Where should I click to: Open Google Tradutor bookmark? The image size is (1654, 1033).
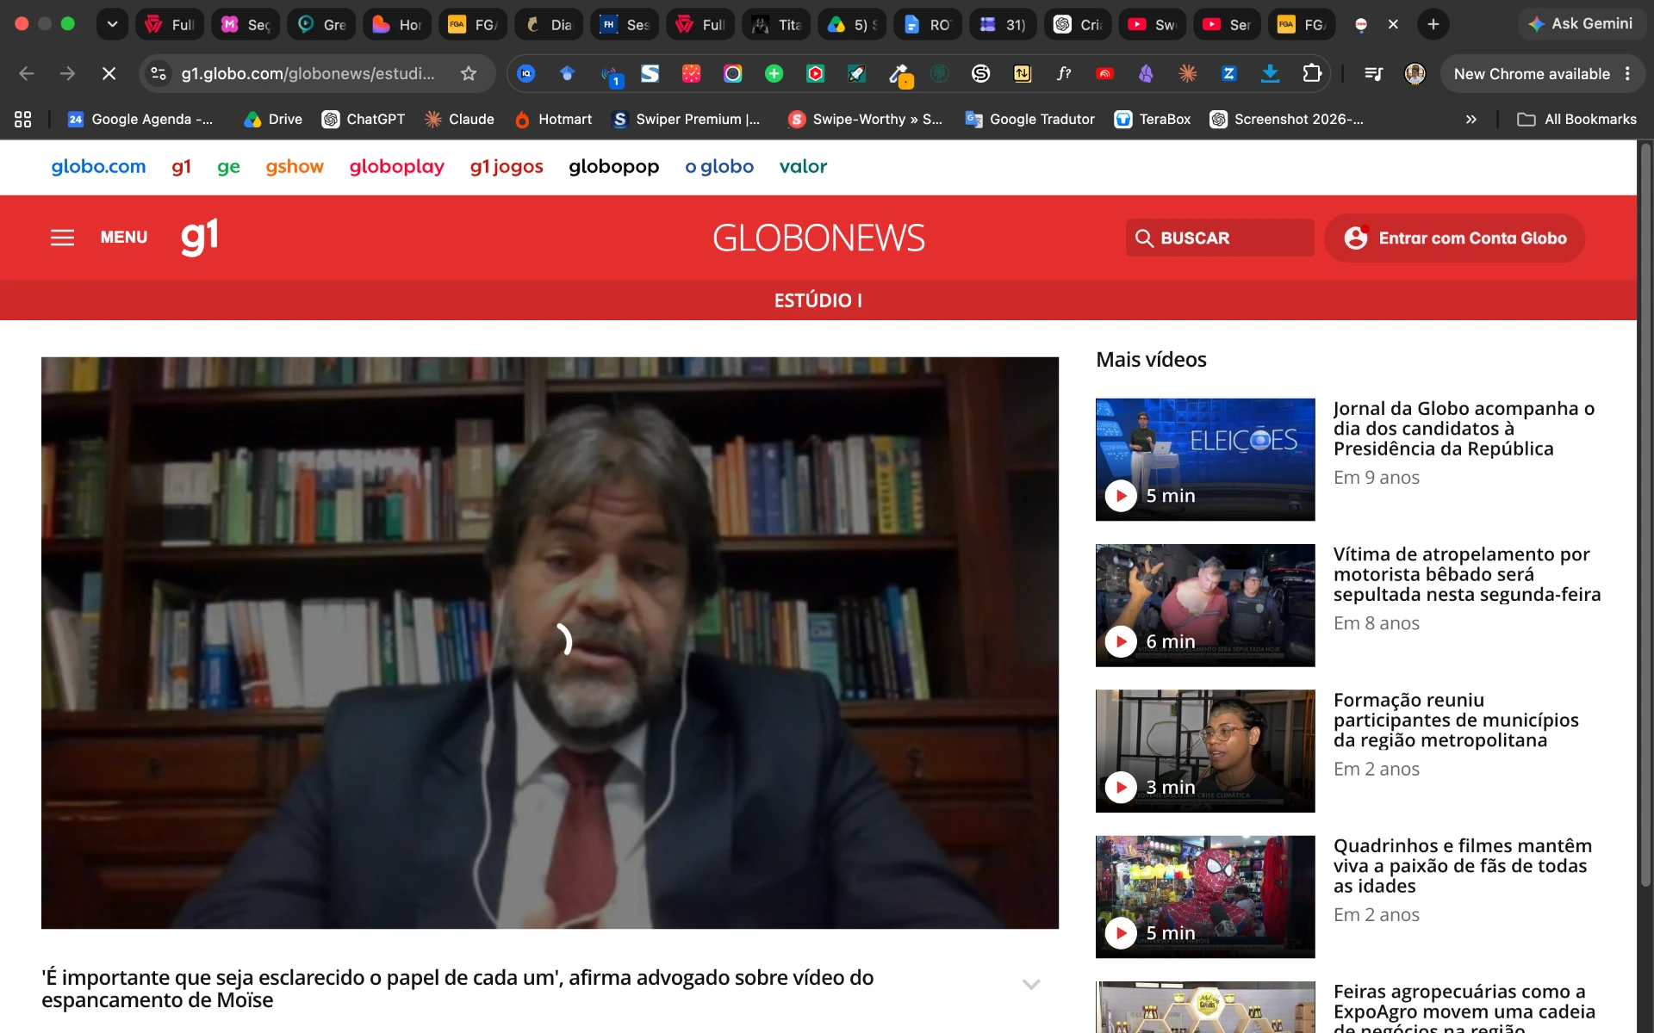click(1030, 120)
